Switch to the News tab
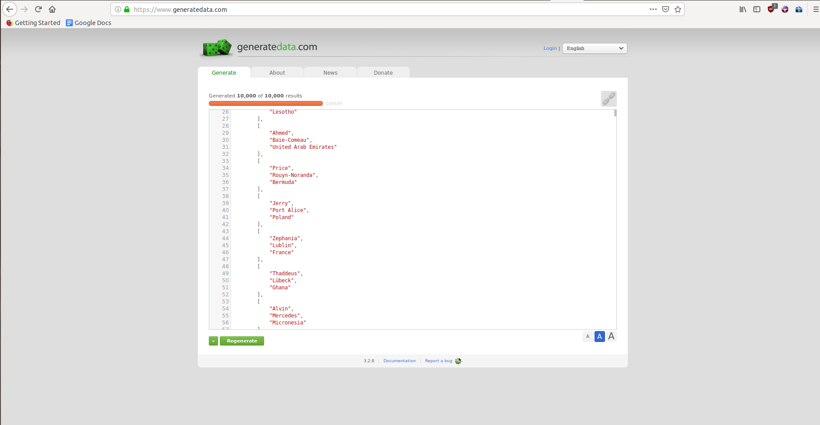820x425 pixels. pos(330,73)
